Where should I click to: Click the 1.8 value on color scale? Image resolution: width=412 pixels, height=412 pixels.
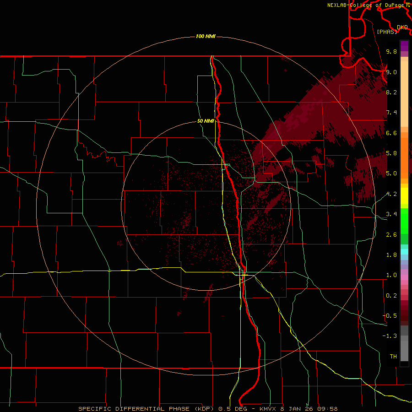pos(391,255)
